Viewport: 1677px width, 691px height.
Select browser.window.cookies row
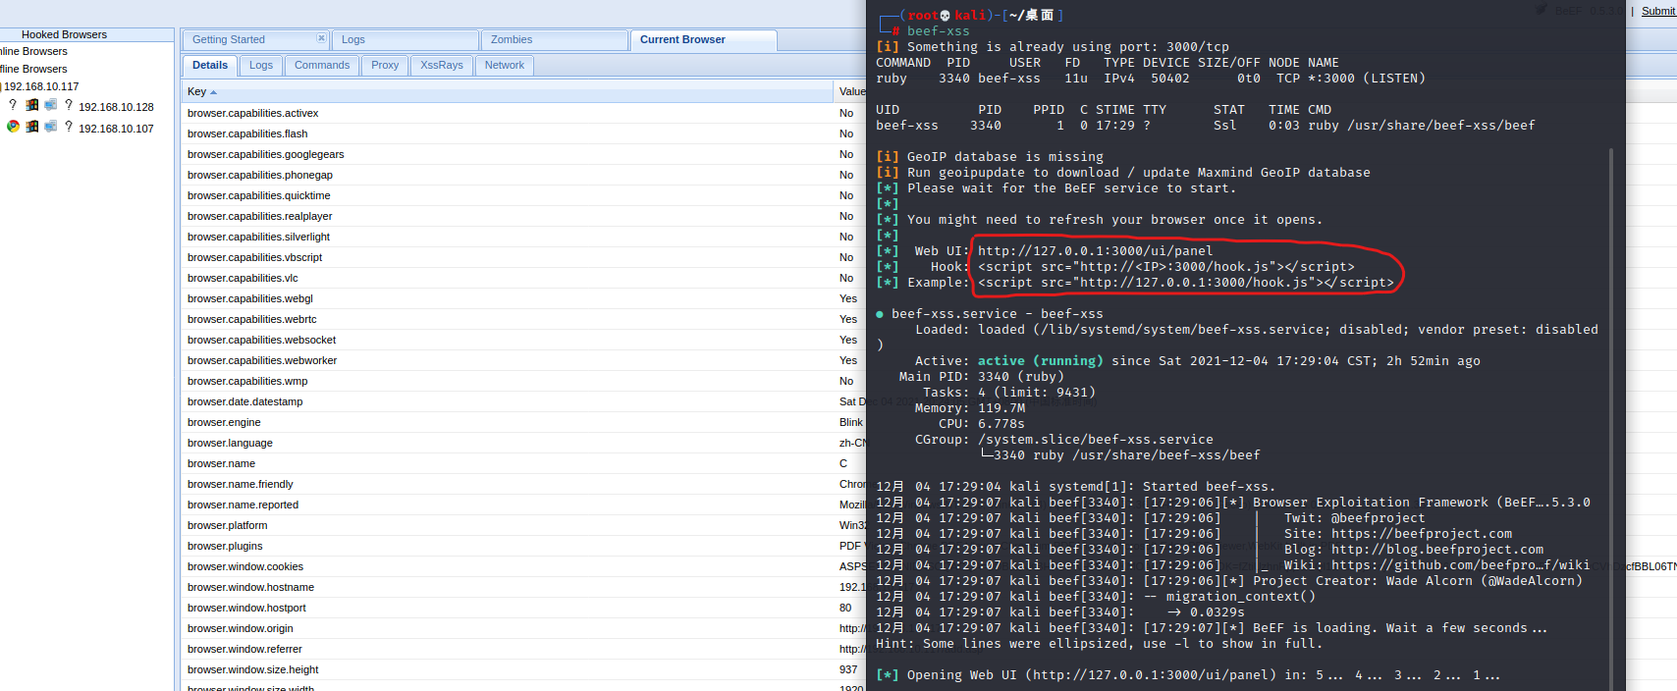pyautogui.click(x=523, y=566)
